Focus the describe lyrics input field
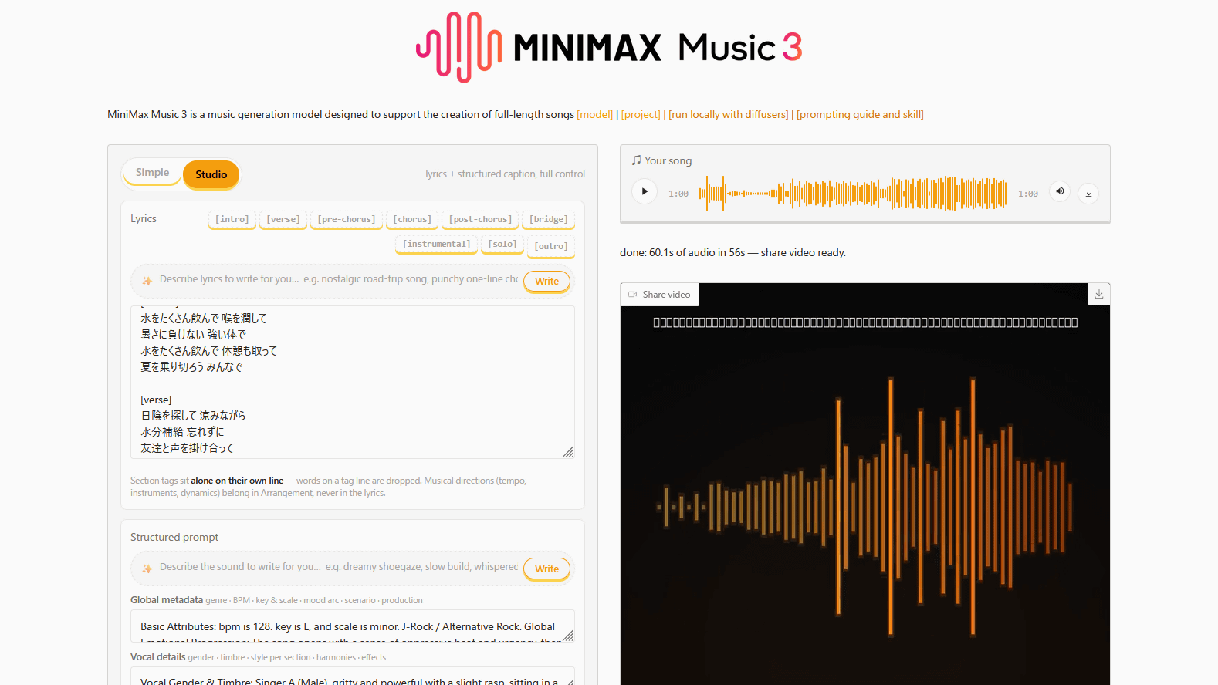 click(338, 279)
